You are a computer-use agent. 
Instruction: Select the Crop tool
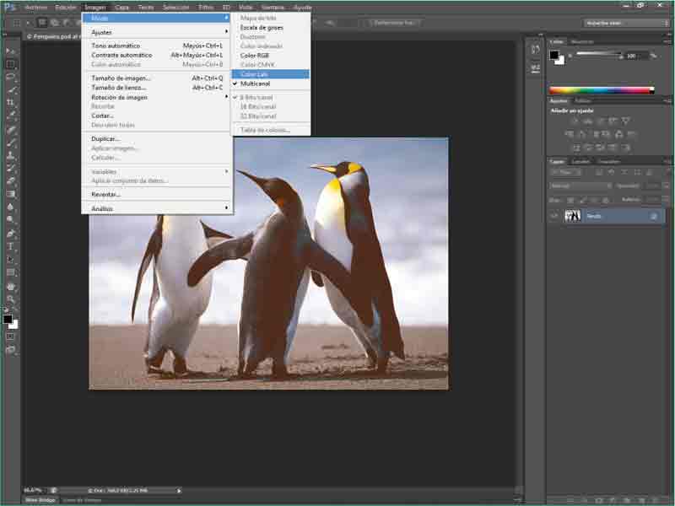click(x=11, y=102)
